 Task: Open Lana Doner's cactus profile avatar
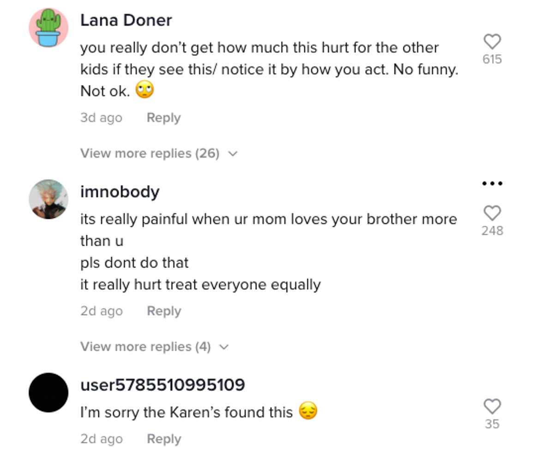coord(48,27)
